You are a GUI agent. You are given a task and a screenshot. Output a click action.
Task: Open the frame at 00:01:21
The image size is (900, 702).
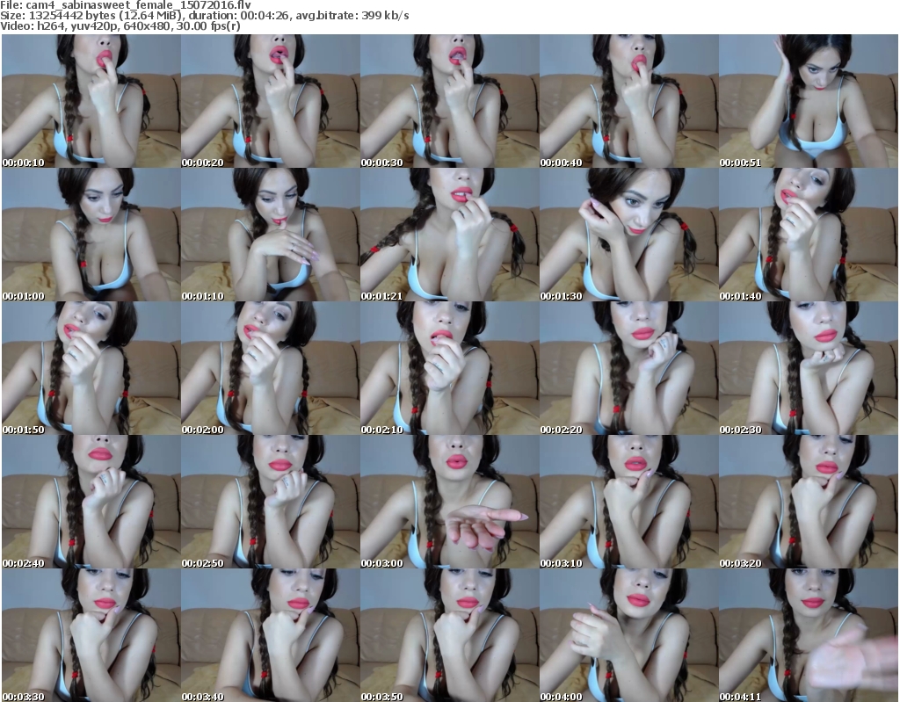pyautogui.click(x=449, y=235)
